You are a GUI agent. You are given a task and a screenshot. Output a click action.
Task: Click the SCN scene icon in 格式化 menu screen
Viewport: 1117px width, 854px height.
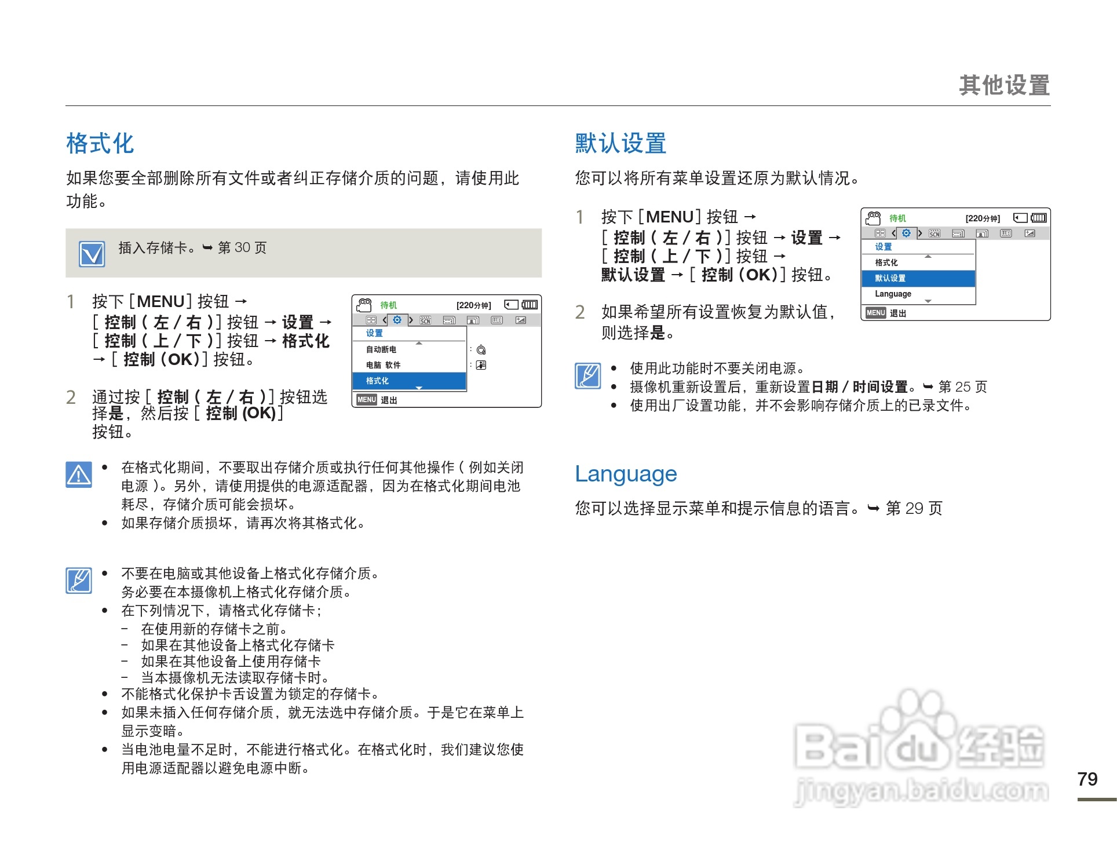pos(425,320)
